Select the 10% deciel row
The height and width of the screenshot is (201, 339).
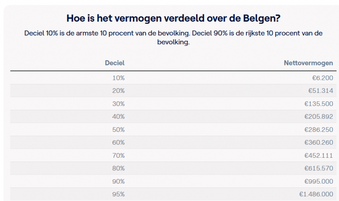tap(173, 78)
